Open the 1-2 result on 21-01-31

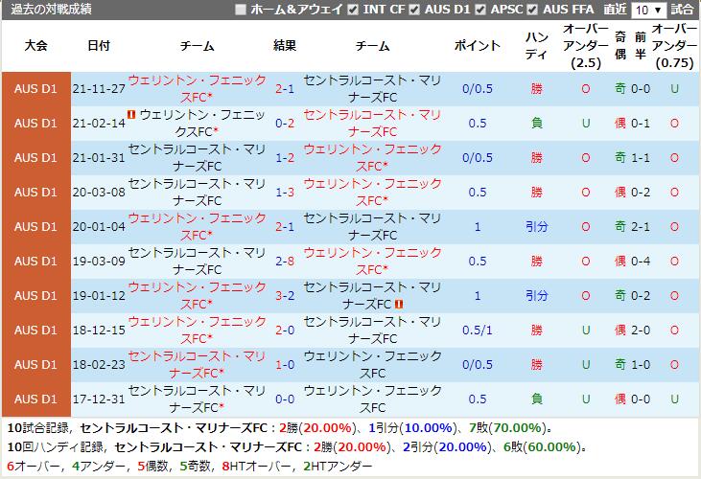285,157
